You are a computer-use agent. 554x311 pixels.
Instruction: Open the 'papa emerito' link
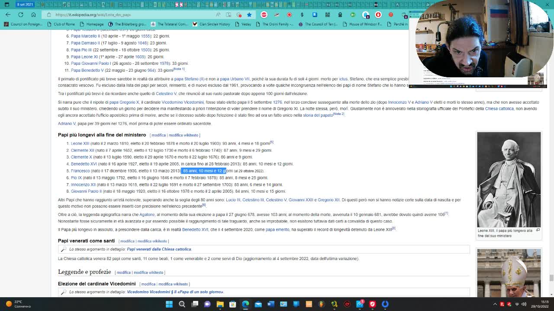[277, 230]
